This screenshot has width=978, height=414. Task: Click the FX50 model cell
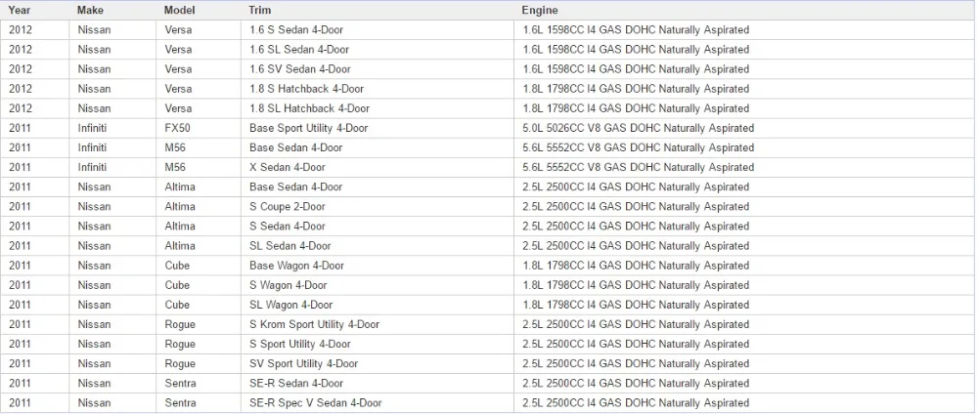(x=199, y=128)
